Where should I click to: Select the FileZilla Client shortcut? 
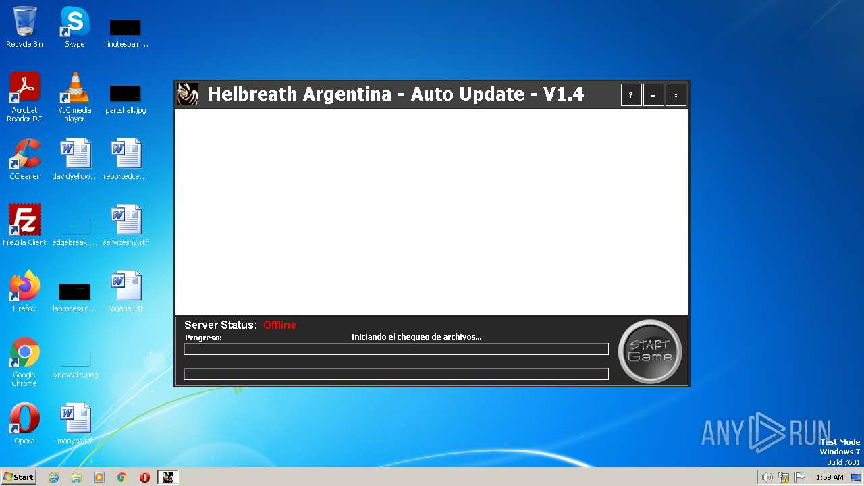pyautogui.click(x=24, y=225)
